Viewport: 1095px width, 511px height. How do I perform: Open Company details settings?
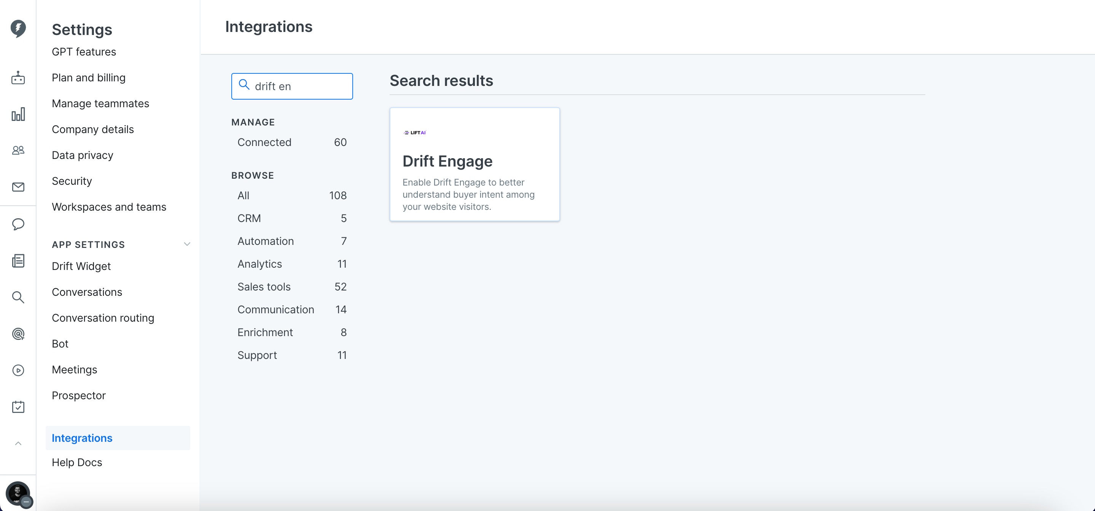(x=93, y=130)
